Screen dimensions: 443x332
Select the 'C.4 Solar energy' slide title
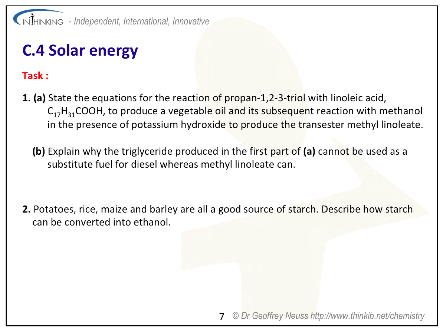(80, 50)
